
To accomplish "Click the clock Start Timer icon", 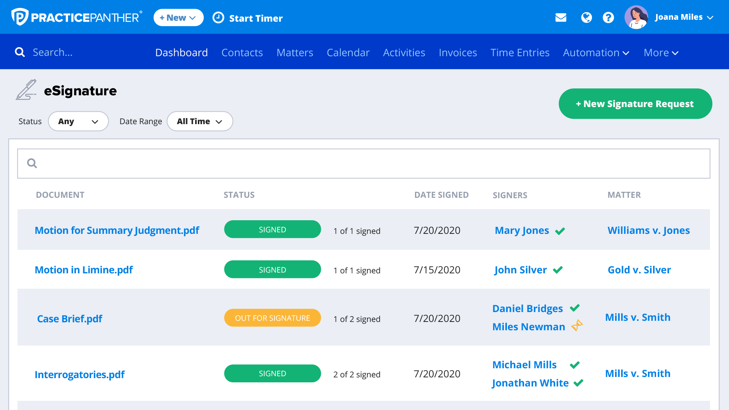I will pyautogui.click(x=218, y=17).
